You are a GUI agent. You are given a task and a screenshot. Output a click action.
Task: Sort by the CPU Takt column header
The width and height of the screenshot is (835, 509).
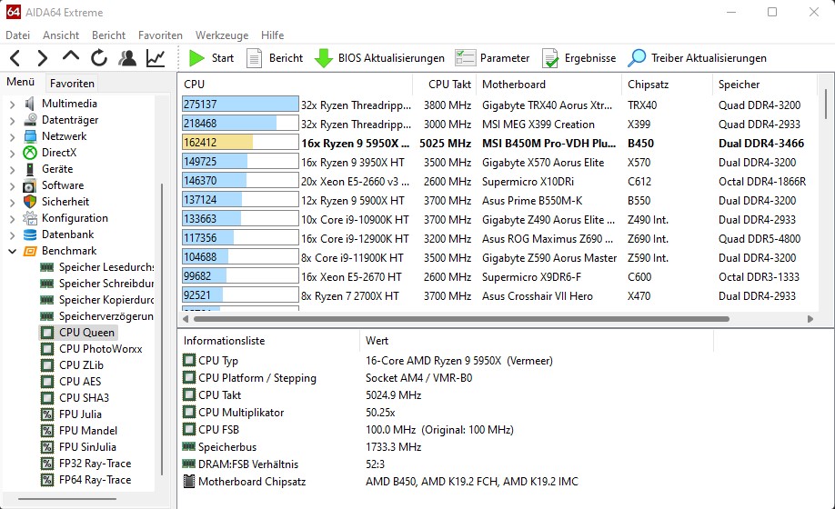point(445,84)
